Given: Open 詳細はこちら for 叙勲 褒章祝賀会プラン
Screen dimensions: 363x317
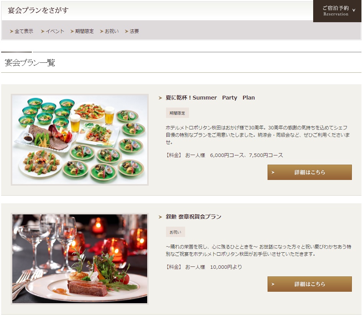Looking at the screenshot, I should pos(309,284).
